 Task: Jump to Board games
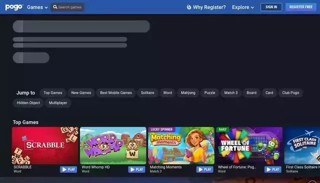pyautogui.click(x=251, y=92)
